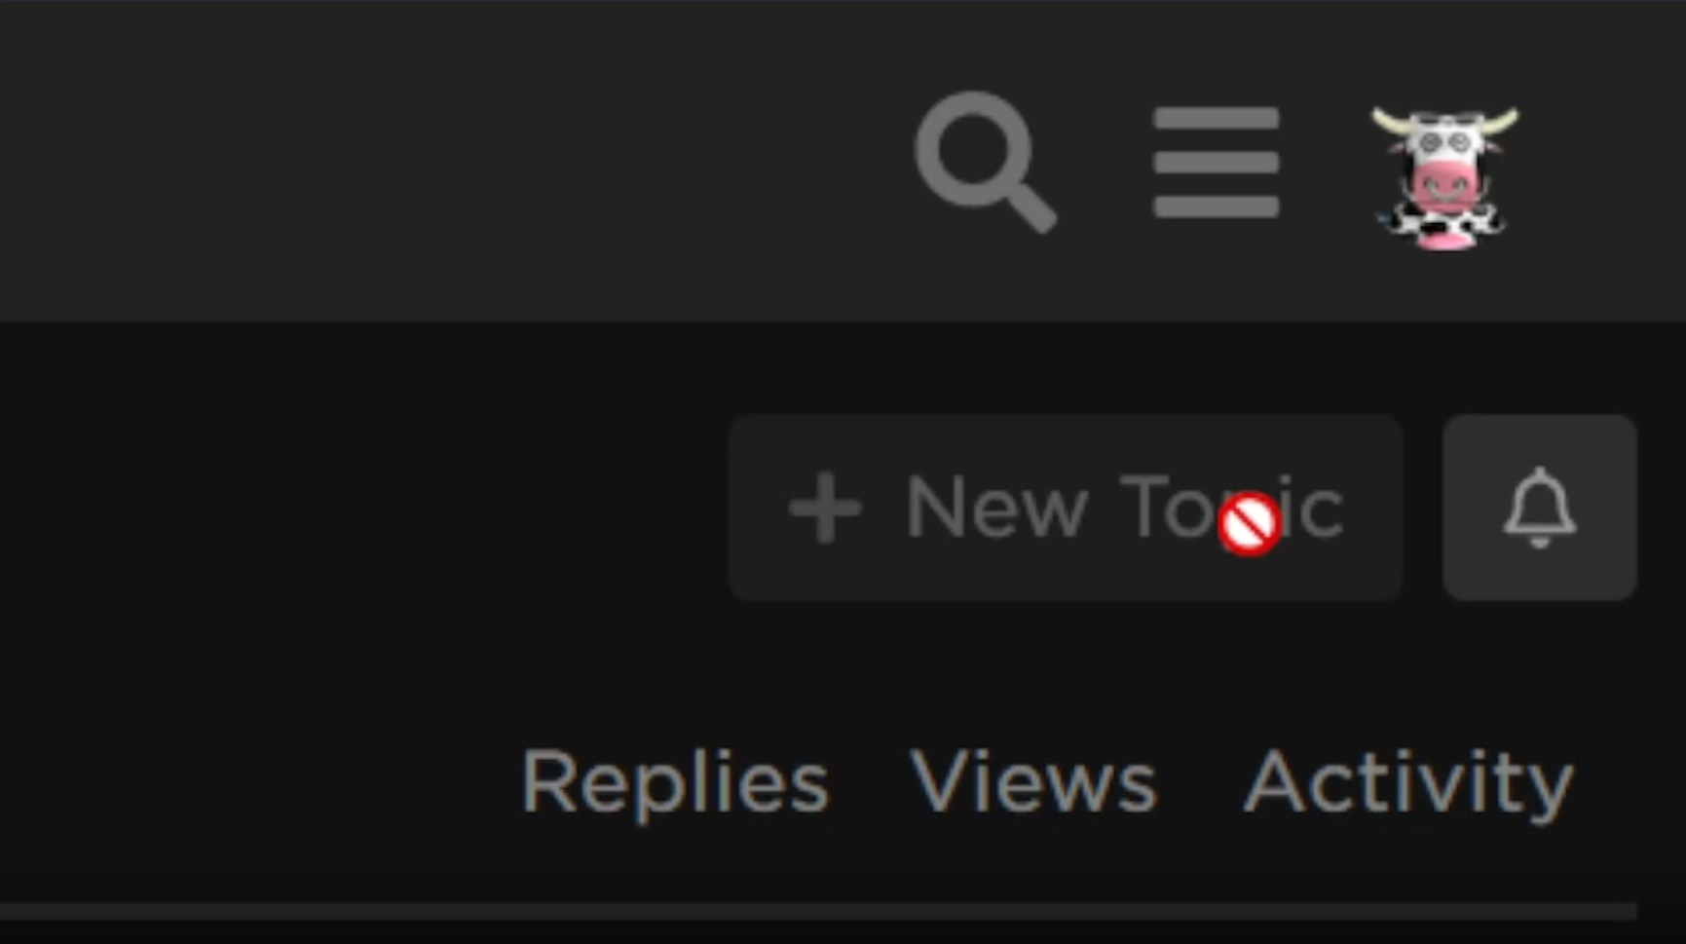Expand the user avatar dropdown
This screenshot has height=944, width=1686.
coord(1444,177)
